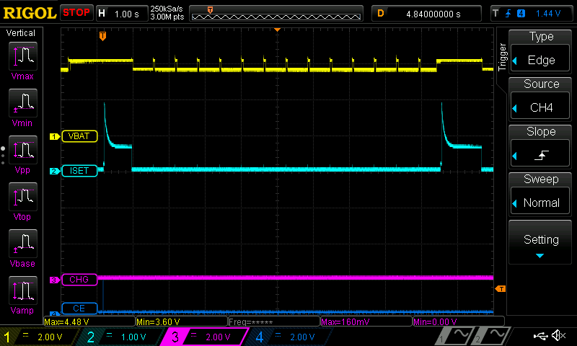Select the Vmin measurement icon
577x346 pixels.
23,103
